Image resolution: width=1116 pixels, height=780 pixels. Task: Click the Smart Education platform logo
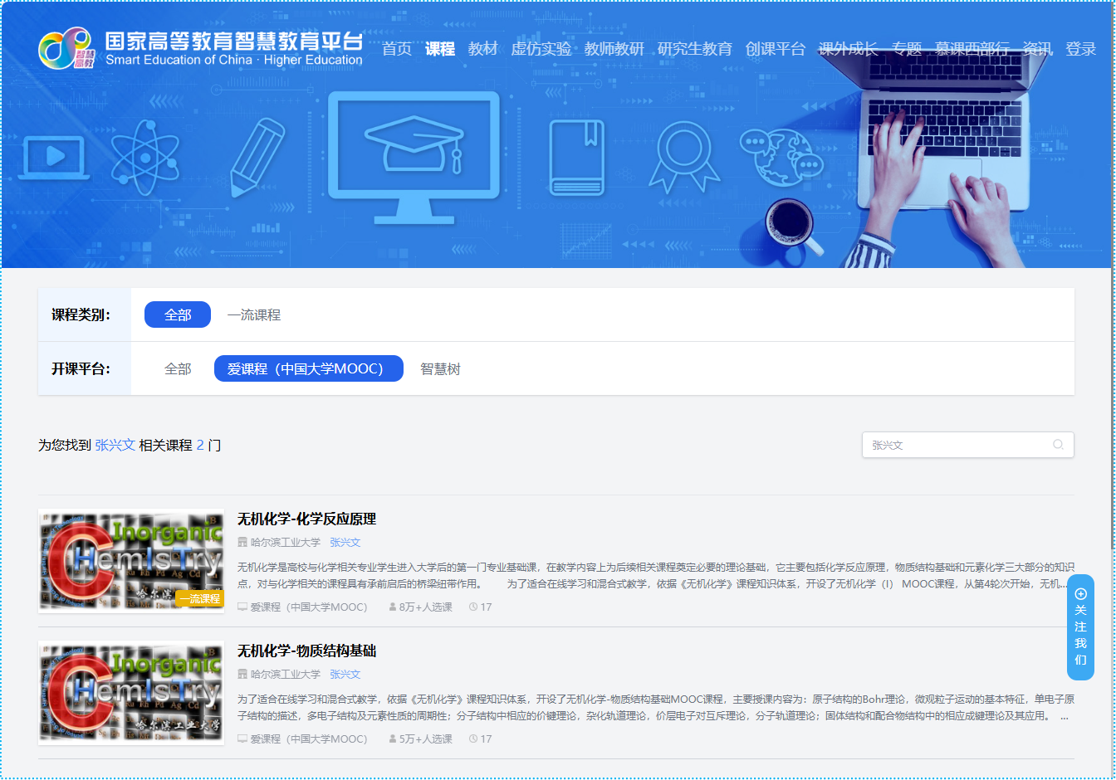(x=200, y=49)
